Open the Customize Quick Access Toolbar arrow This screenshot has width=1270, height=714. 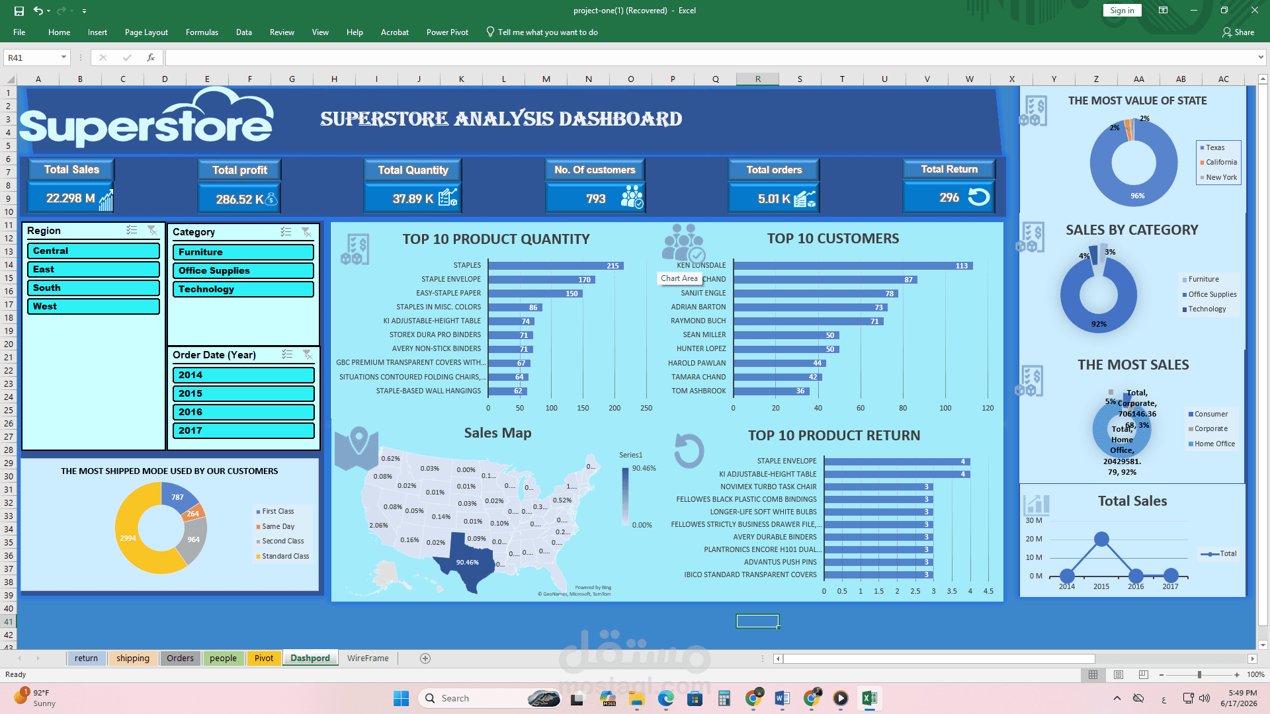(x=84, y=11)
